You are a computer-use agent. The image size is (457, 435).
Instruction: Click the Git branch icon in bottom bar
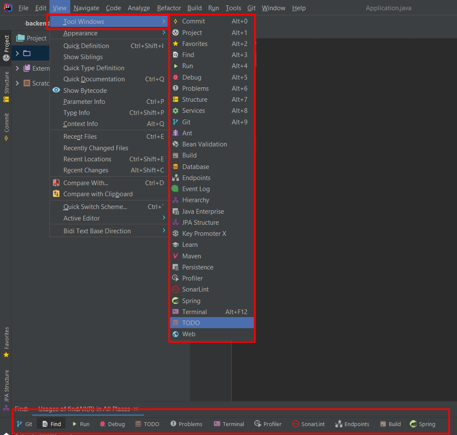pyautogui.click(x=20, y=424)
